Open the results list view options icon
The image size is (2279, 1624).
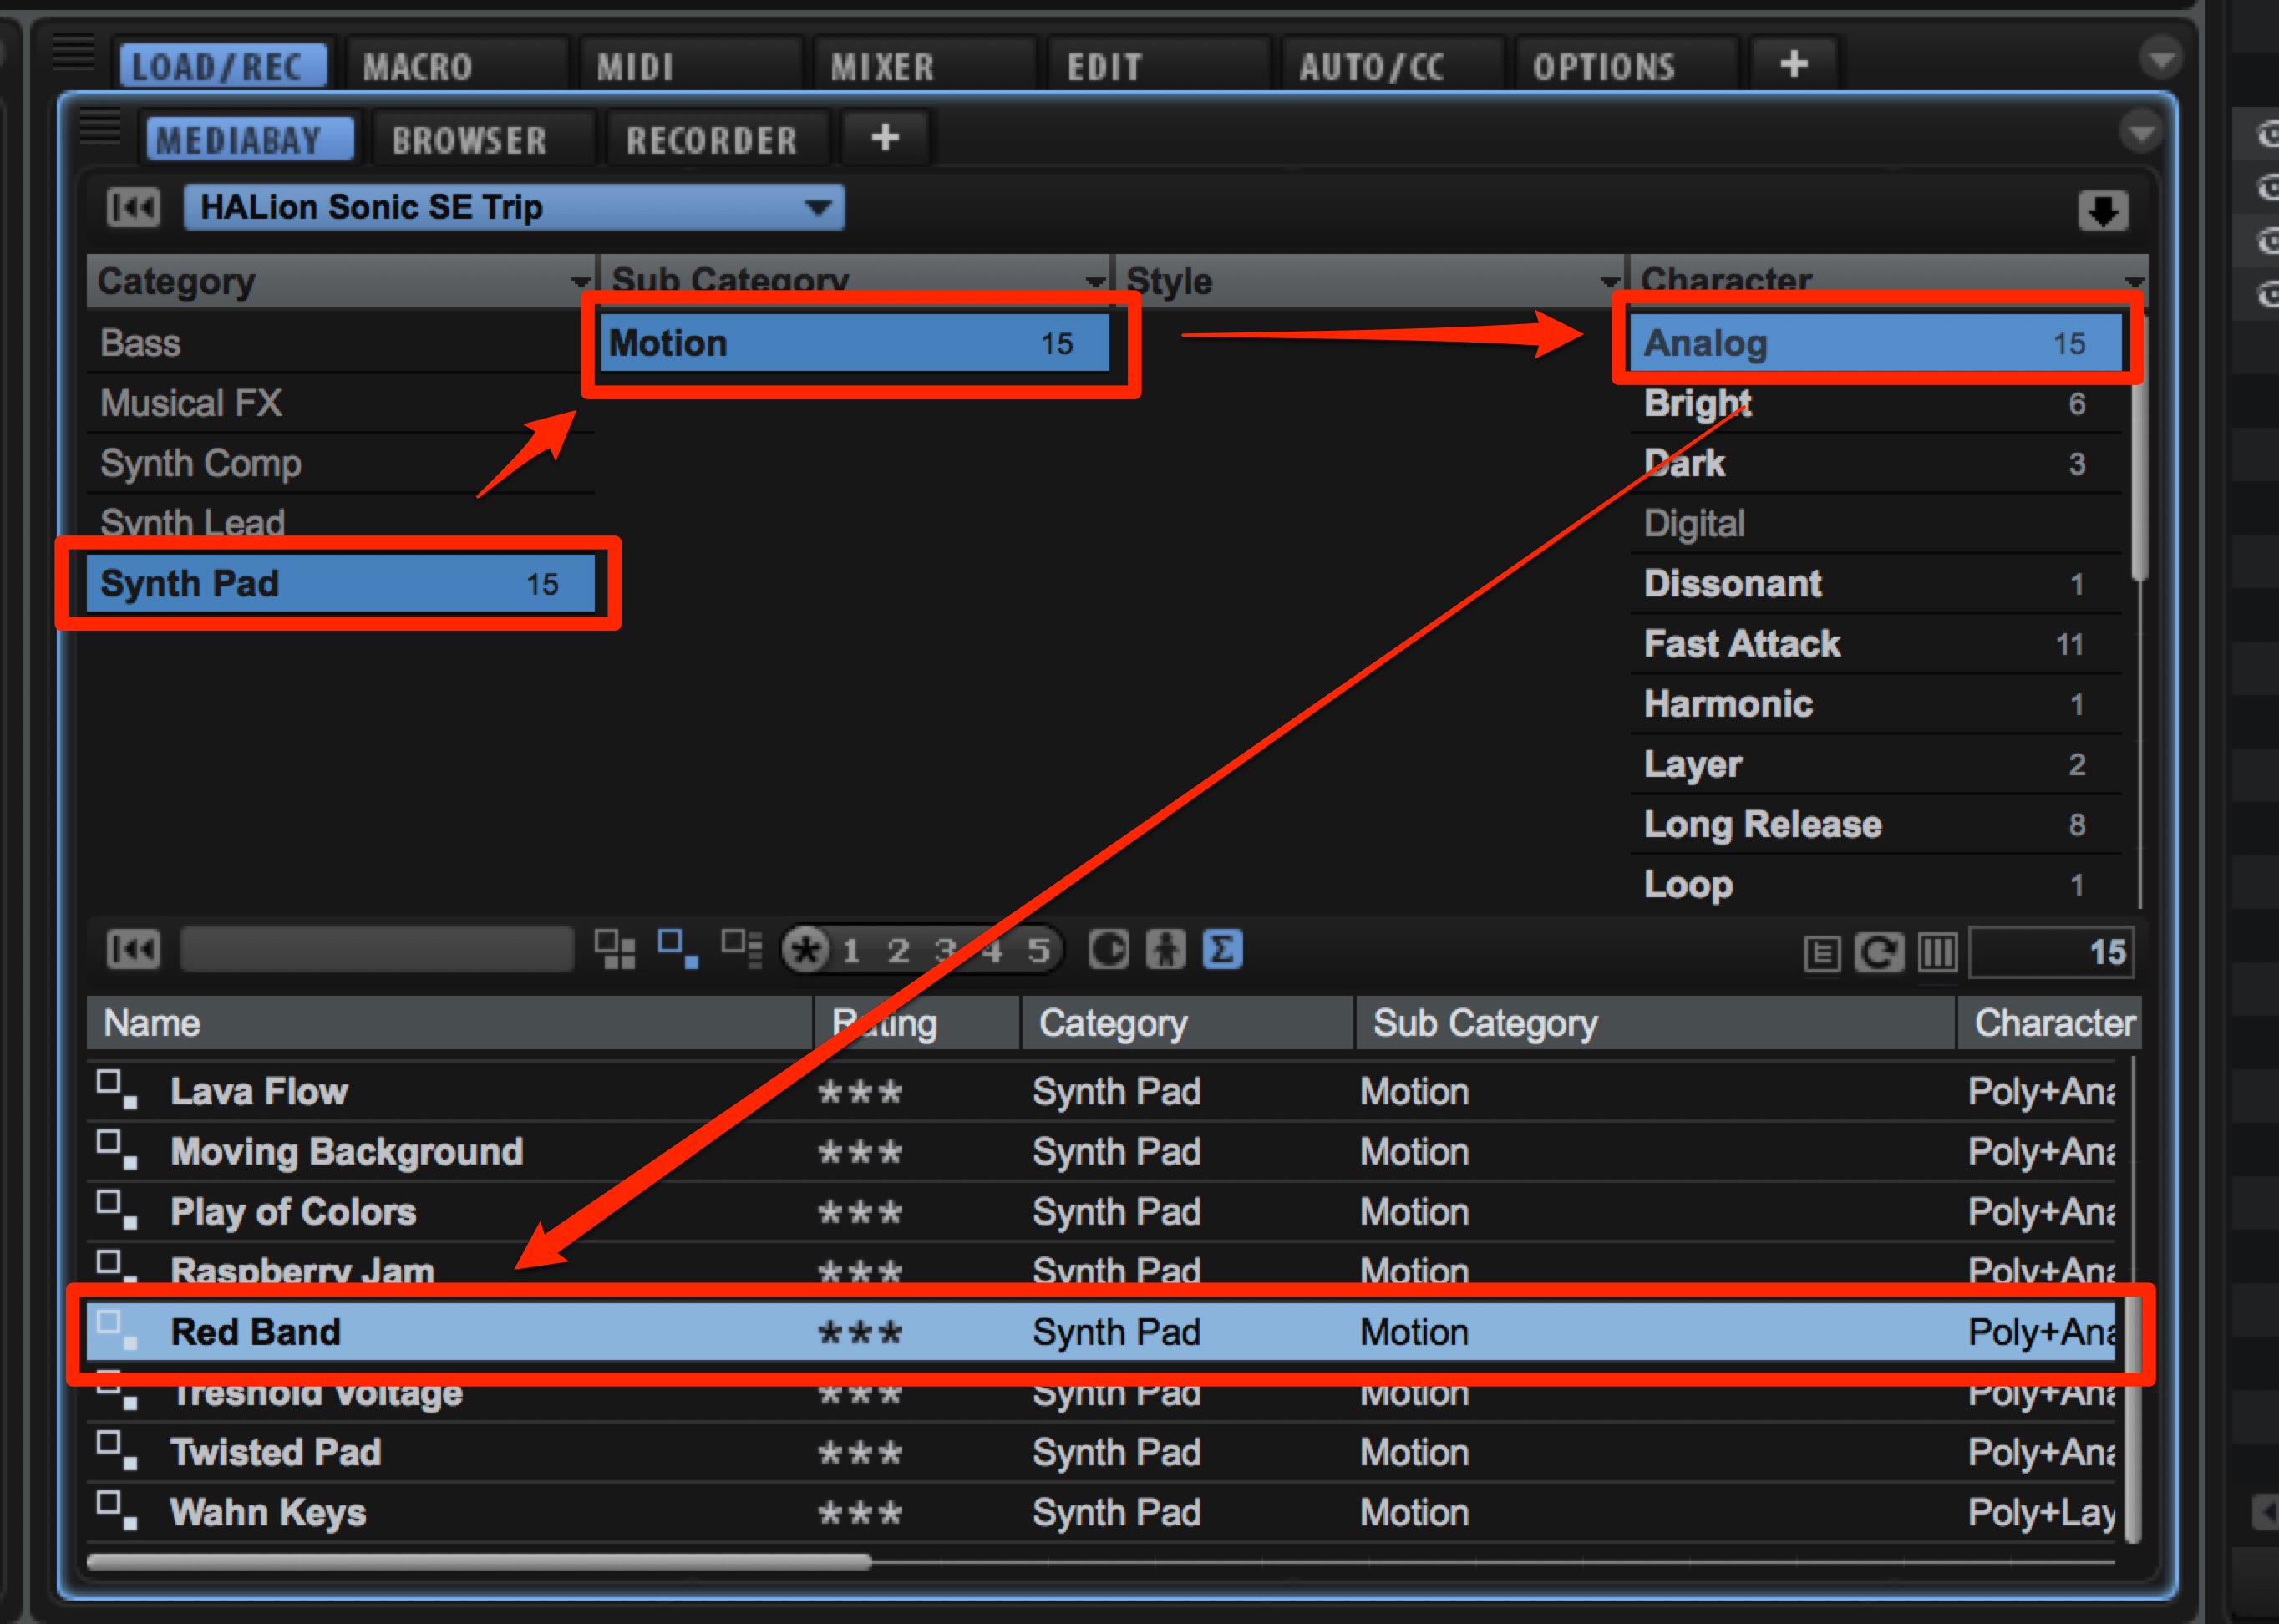pyautogui.click(x=1822, y=953)
